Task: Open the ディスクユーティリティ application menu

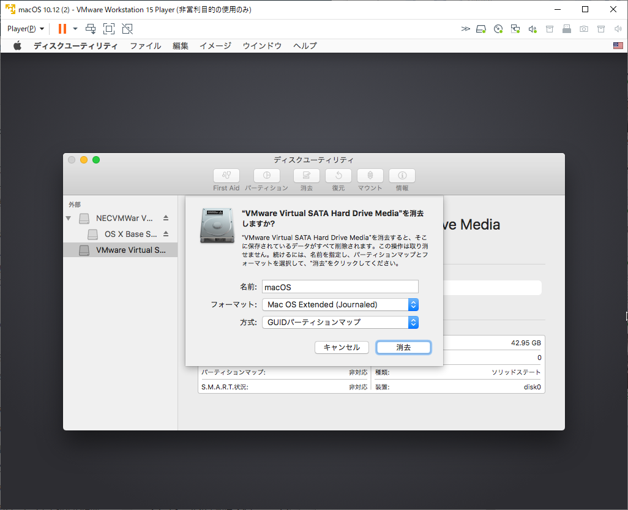Action: click(75, 46)
